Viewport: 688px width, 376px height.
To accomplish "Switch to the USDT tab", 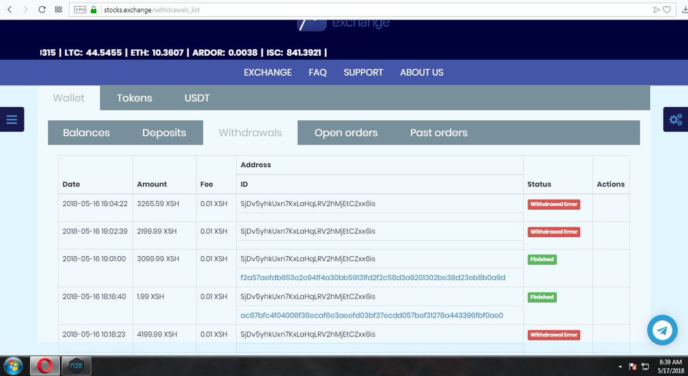I will tap(197, 98).
